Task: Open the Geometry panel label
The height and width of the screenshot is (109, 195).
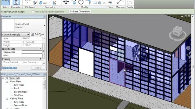Action: tap(50, 7)
